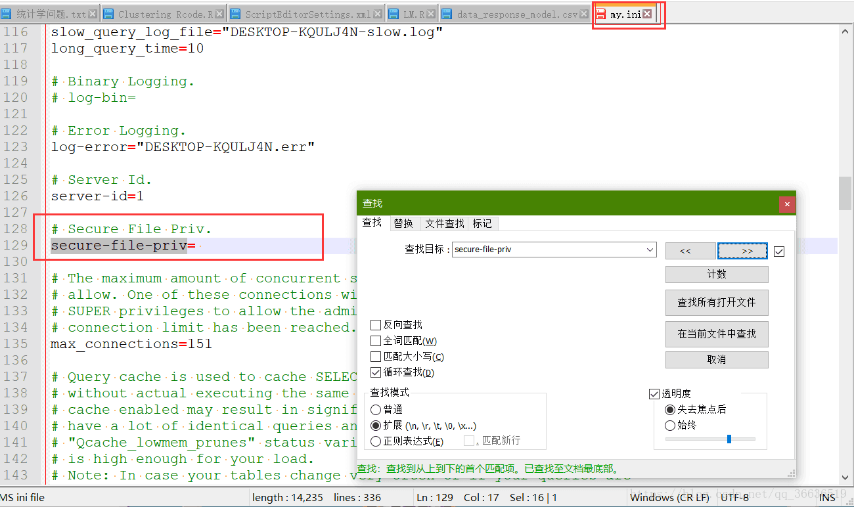
Task: Select the 始终 transparency radio button
Action: pyautogui.click(x=670, y=425)
